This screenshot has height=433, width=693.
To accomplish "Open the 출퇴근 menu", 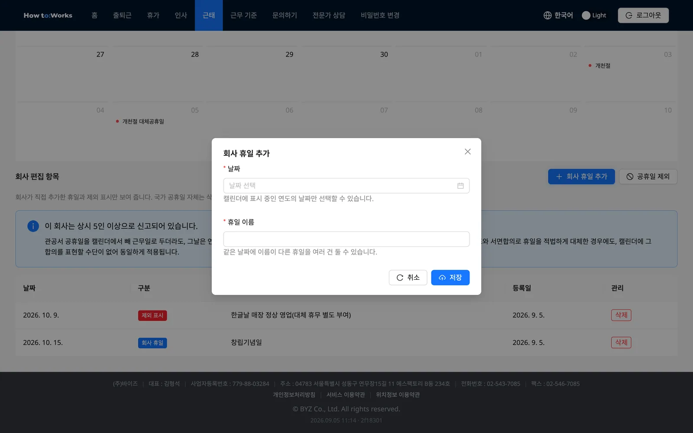I will (x=122, y=15).
